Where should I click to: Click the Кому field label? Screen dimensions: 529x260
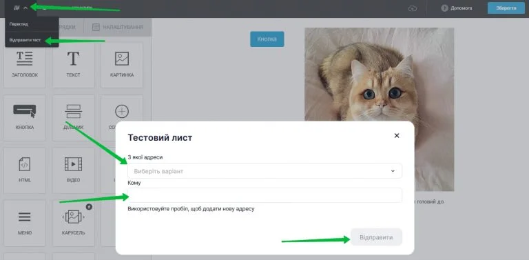coord(134,183)
